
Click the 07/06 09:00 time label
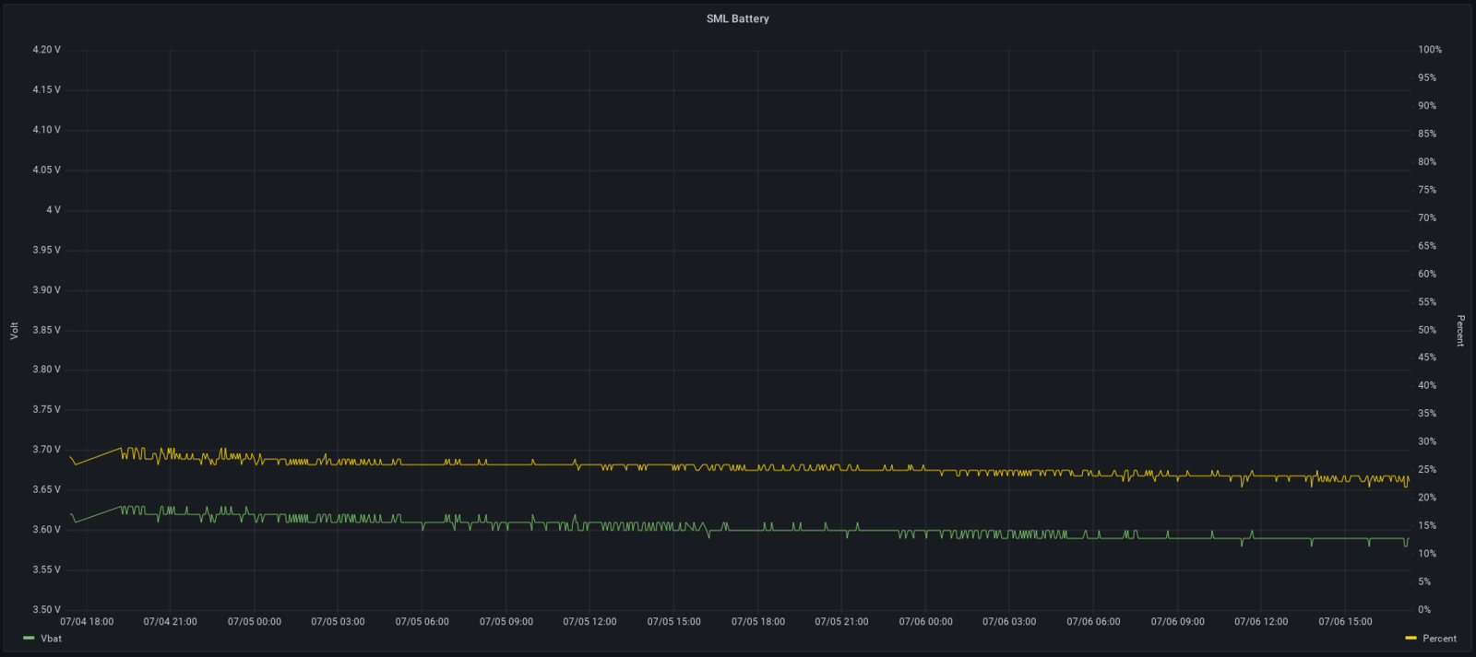1178,622
